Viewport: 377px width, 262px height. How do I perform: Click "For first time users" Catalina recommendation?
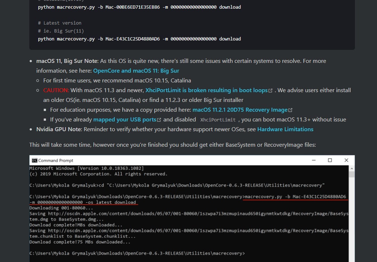(x=117, y=81)
